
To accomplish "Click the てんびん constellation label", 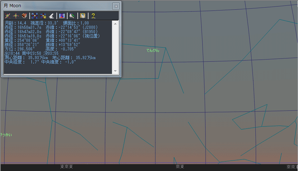I will (152, 50).
